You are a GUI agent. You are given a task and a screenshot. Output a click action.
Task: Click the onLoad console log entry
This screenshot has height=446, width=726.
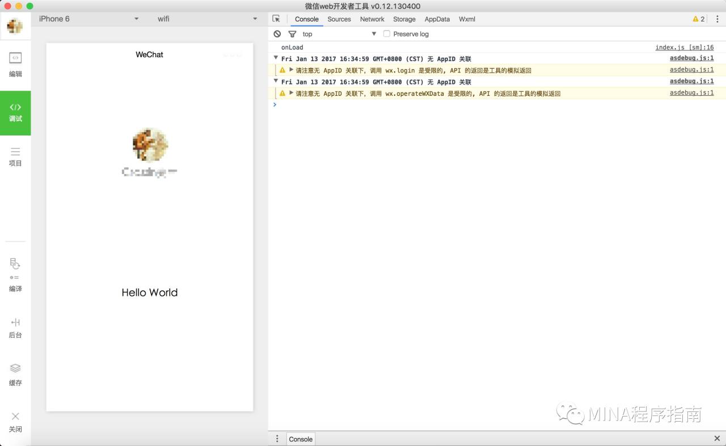coord(292,48)
